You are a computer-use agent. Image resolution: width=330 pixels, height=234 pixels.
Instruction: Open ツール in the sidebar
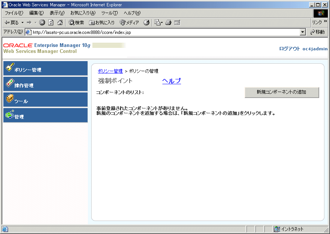click(x=45, y=99)
